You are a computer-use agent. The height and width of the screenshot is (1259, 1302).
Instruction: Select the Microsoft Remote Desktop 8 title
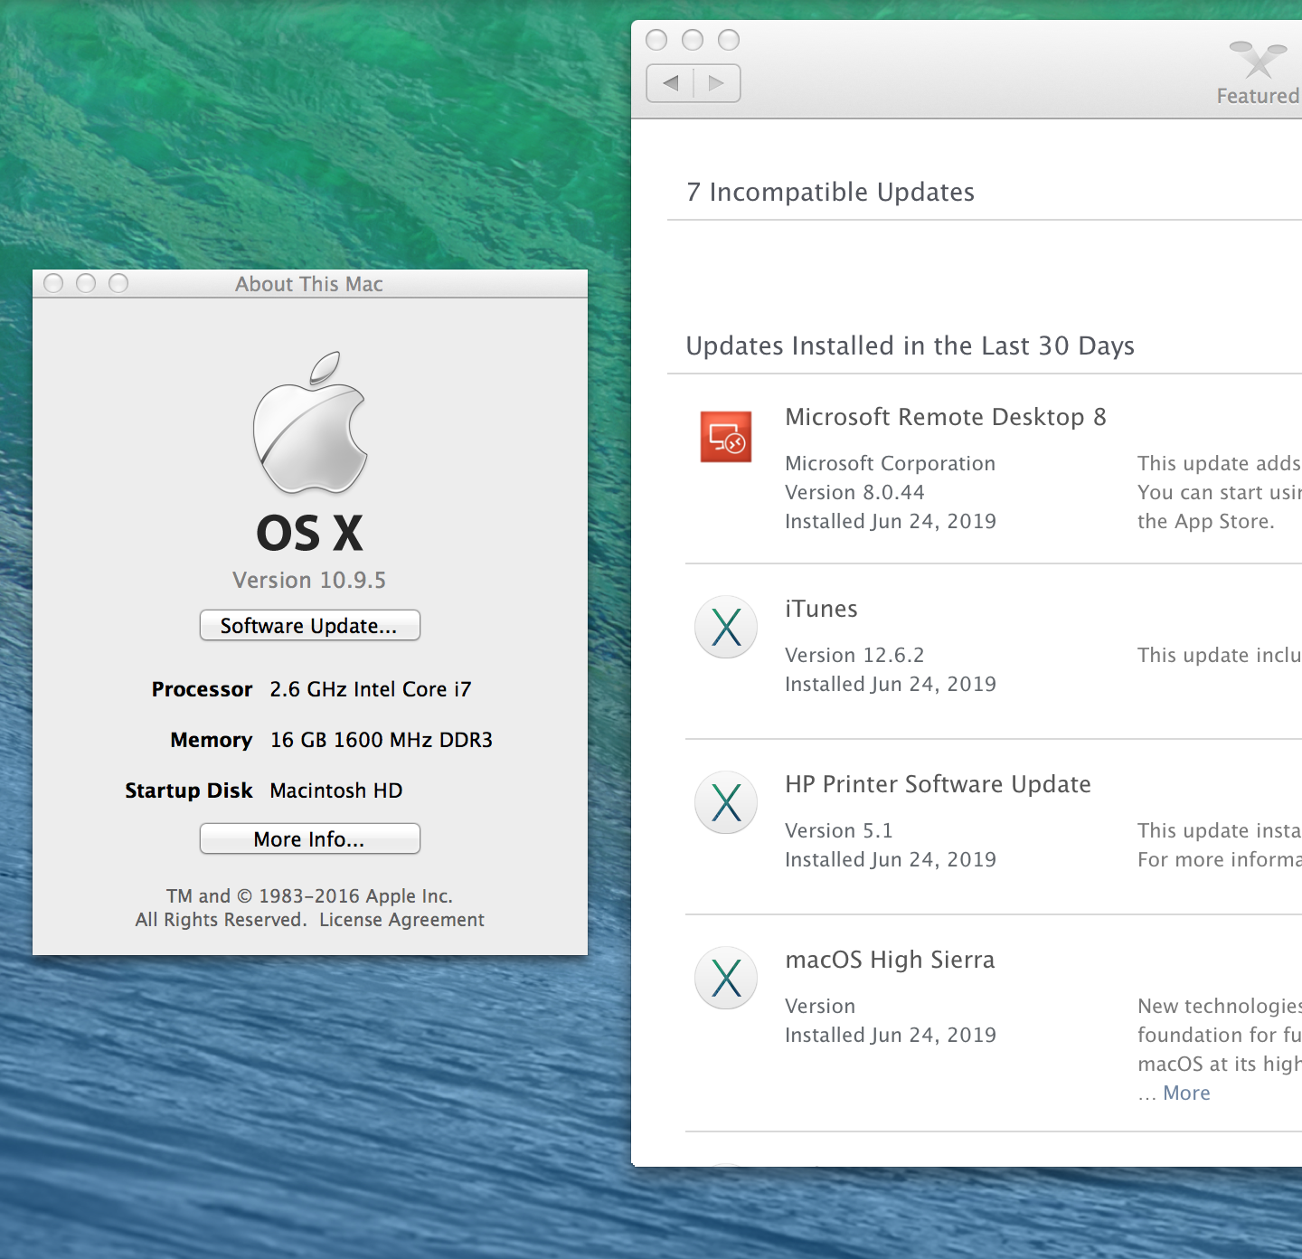pyautogui.click(x=946, y=417)
